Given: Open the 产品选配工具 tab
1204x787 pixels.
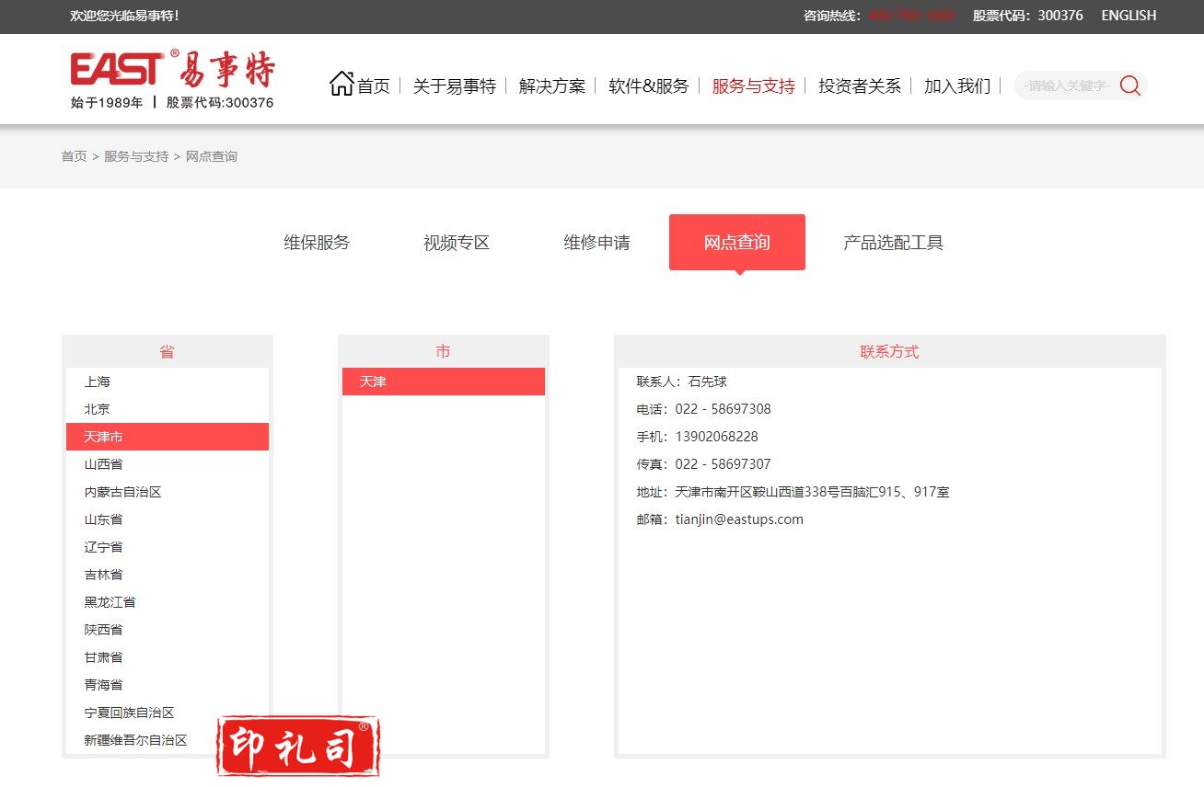Looking at the screenshot, I should point(893,243).
